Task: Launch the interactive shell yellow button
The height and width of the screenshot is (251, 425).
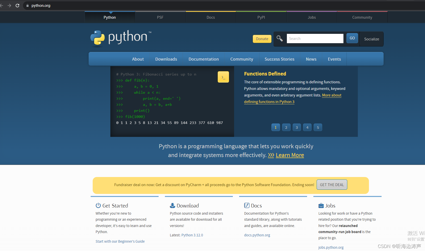Action: pos(223,77)
